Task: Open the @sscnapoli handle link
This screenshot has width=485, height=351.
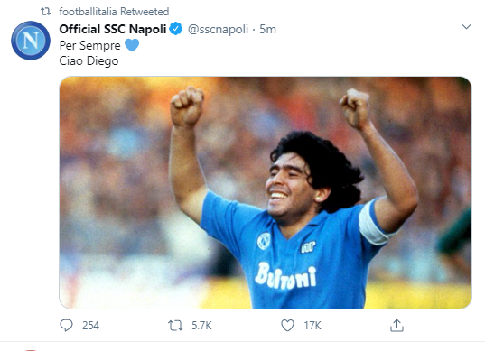Action: 218,30
